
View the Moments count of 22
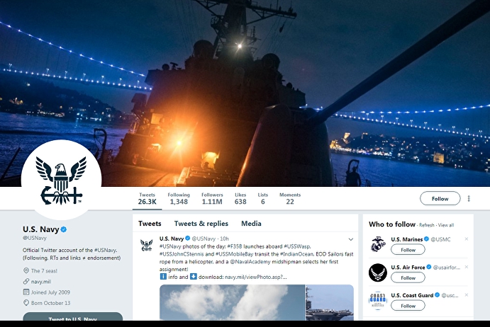coord(290,198)
